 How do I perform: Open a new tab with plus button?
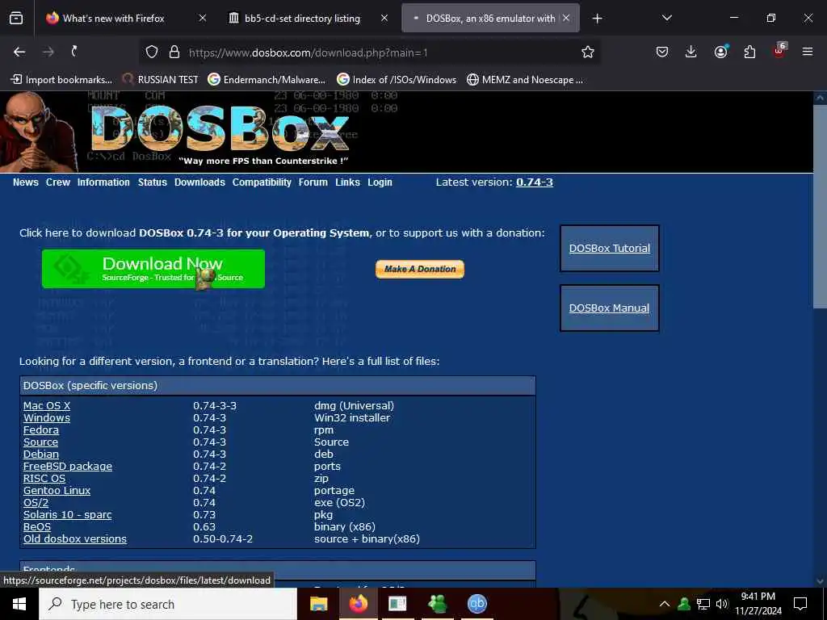point(597,19)
